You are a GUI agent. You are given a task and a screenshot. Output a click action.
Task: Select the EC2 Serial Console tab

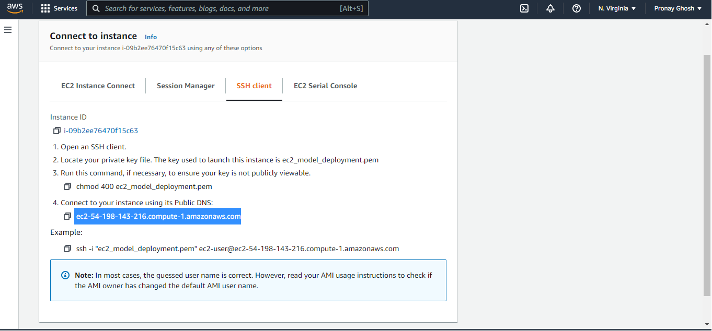(325, 85)
